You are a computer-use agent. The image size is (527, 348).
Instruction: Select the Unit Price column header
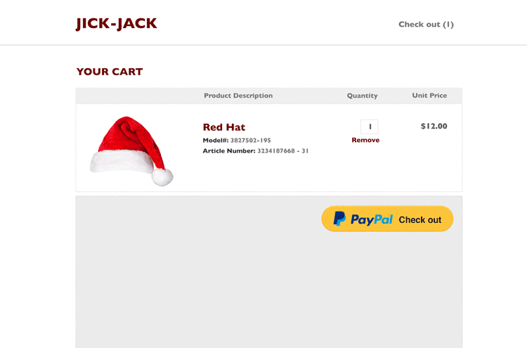(x=429, y=96)
